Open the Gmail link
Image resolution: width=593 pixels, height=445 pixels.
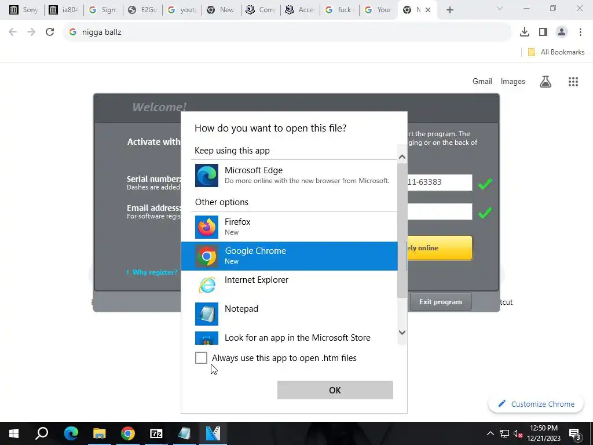[x=482, y=81]
